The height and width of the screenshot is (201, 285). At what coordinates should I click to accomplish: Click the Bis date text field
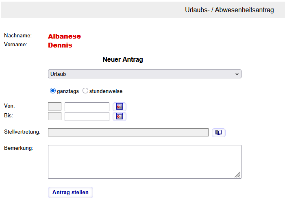[87, 117]
